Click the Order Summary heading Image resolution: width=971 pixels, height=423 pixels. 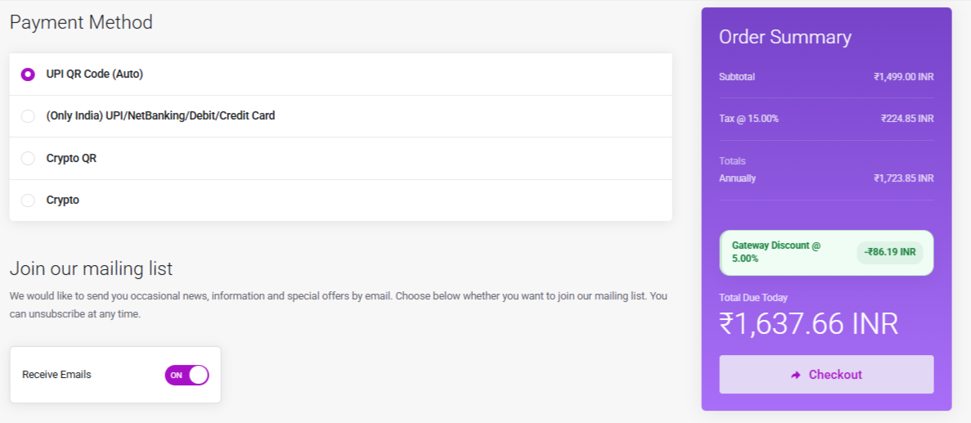point(784,37)
